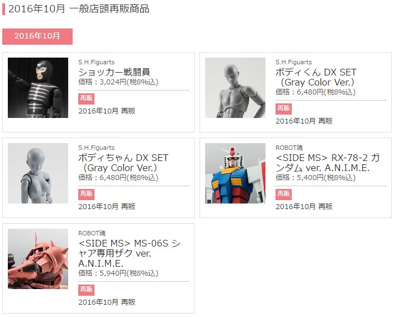This screenshot has width=394, height=317.
Task: Open the ボディくん DX SET gray figure image
Action: 235,88
